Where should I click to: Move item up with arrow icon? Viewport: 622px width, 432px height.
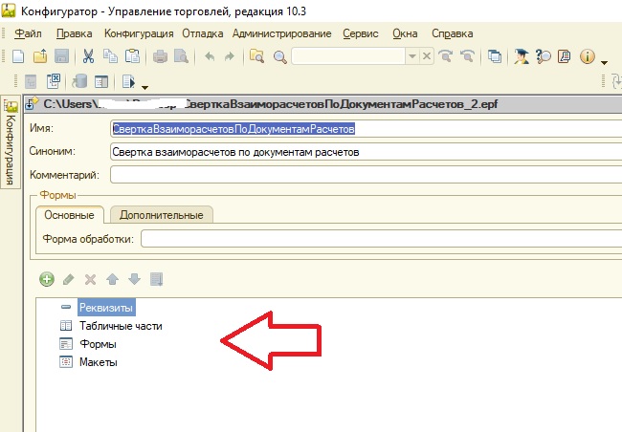click(x=113, y=279)
